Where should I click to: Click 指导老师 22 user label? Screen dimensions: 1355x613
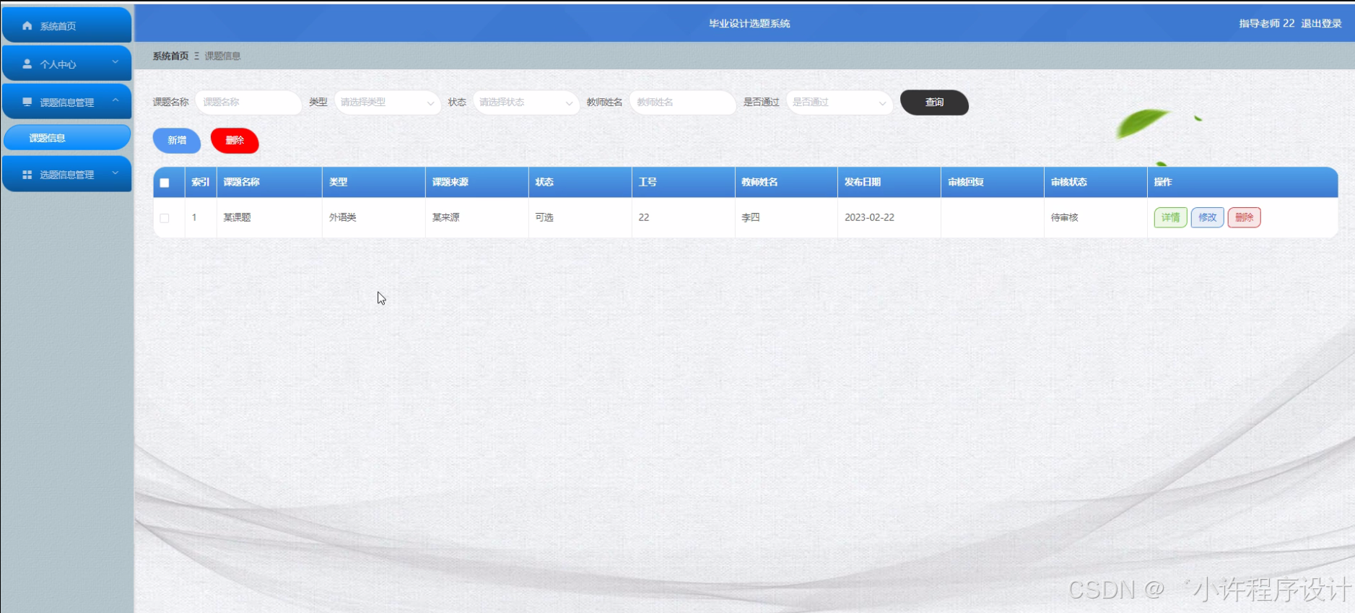click(x=1266, y=23)
